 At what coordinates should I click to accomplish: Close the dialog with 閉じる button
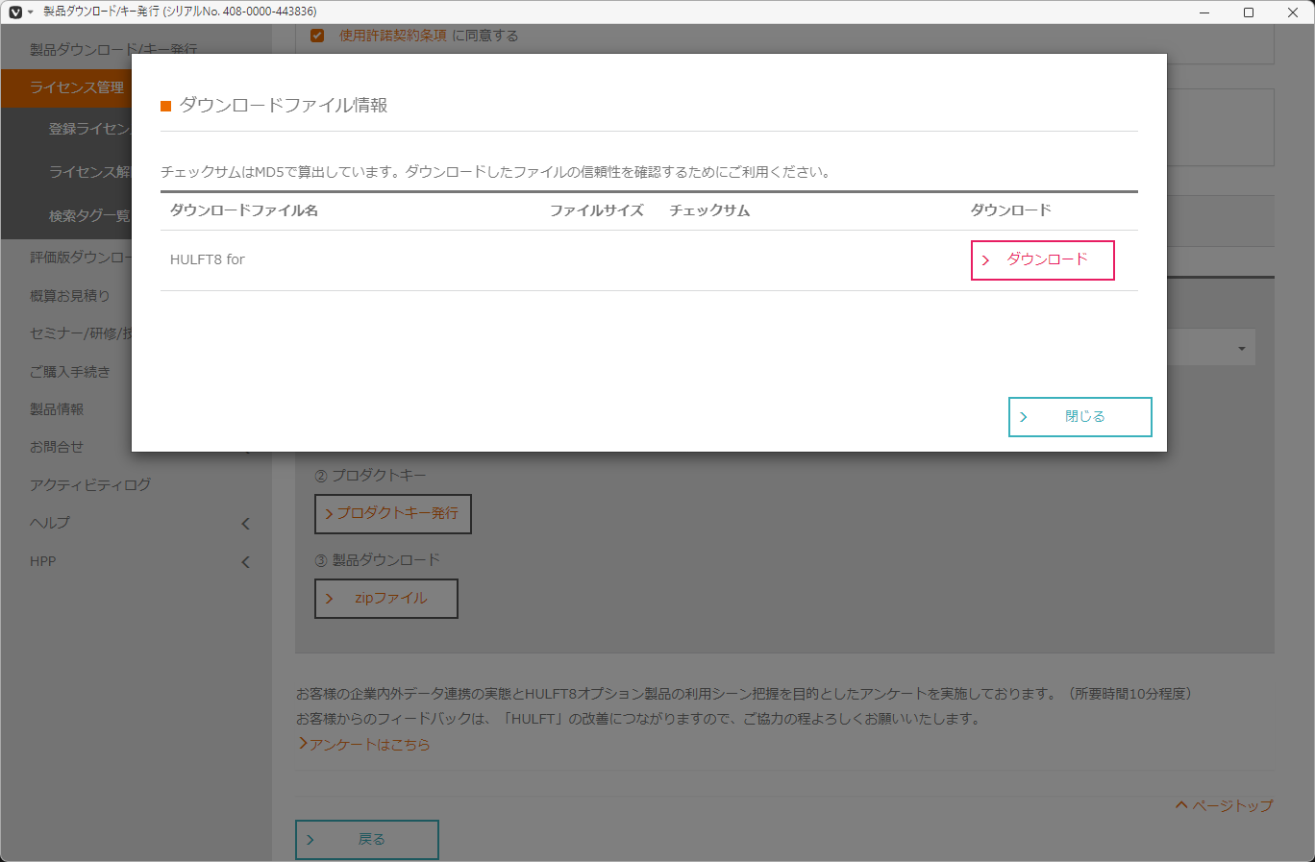pyautogui.click(x=1079, y=417)
